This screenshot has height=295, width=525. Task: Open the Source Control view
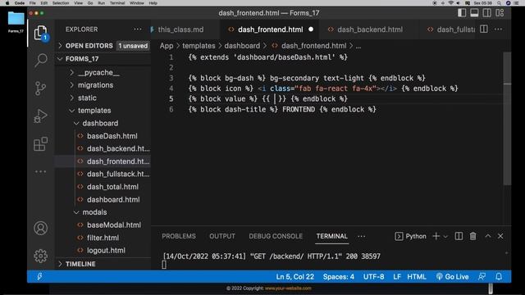coord(40,88)
